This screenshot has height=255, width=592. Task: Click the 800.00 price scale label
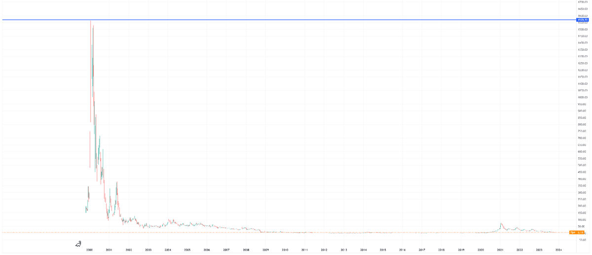582,124
